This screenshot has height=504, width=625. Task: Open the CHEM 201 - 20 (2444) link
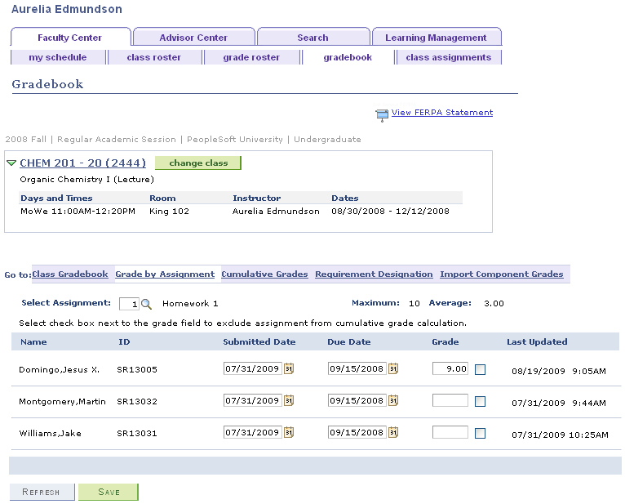pyautogui.click(x=83, y=163)
